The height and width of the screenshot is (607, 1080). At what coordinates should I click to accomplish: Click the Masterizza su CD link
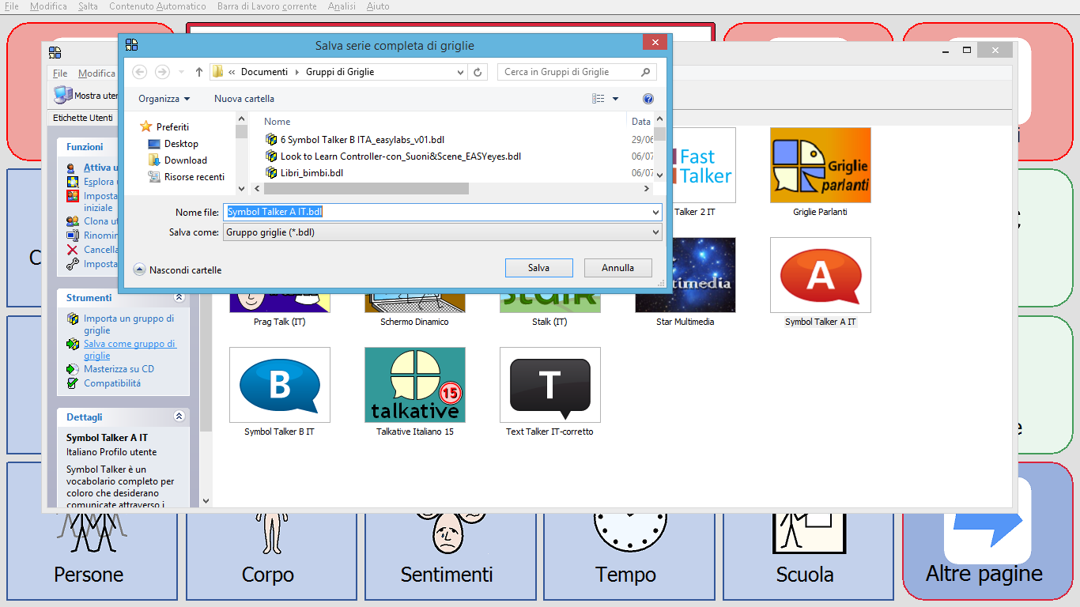119,369
